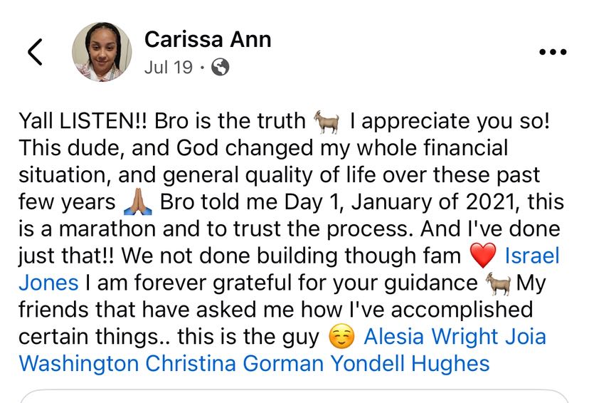Image resolution: width=589 pixels, height=403 pixels.
Task: Tap the goat emoji after "truth"
Action: [327, 122]
